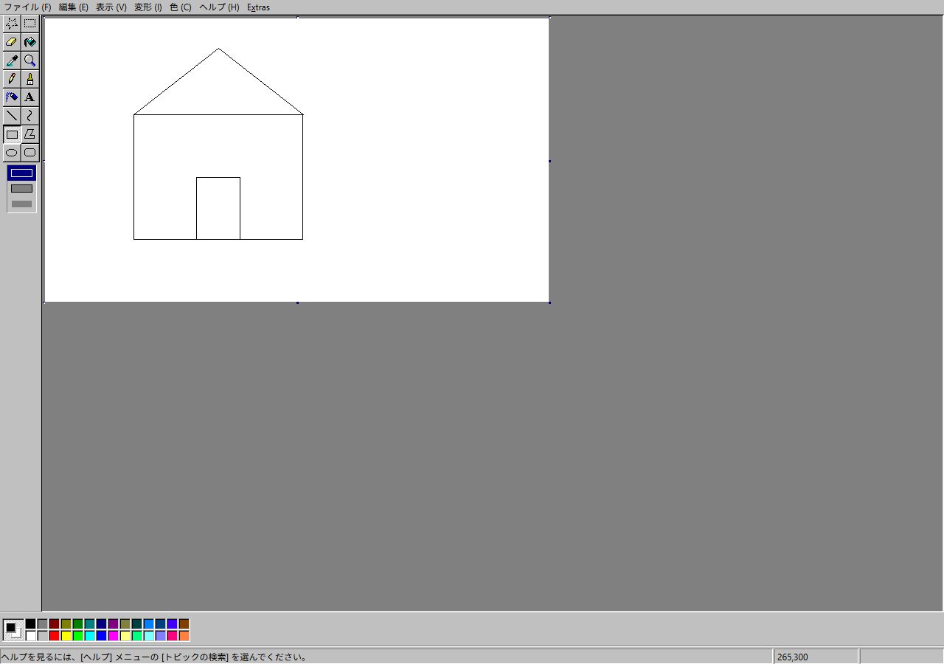Image resolution: width=944 pixels, height=664 pixels.
Task: Open the 編集 (E) menu
Action: point(73,7)
